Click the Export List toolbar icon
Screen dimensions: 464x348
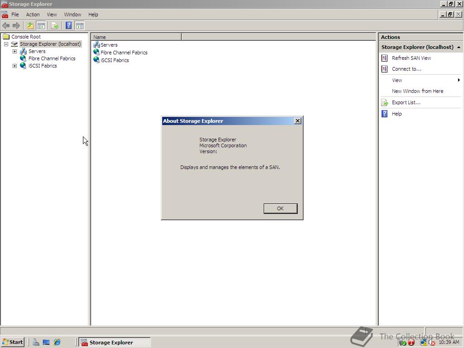[55, 26]
